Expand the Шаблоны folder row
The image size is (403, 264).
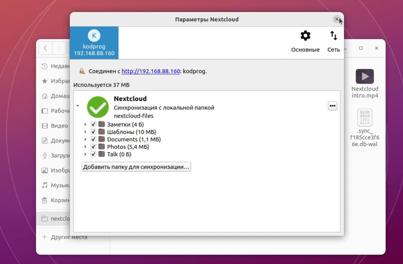[85, 132]
